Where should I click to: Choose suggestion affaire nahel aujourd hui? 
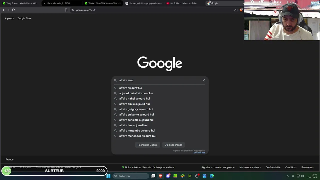(160, 98)
